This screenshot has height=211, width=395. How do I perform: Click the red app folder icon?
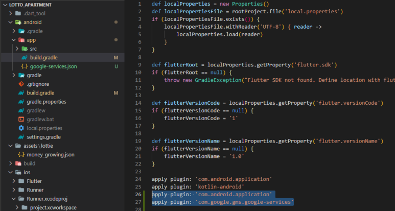(x=21, y=40)
